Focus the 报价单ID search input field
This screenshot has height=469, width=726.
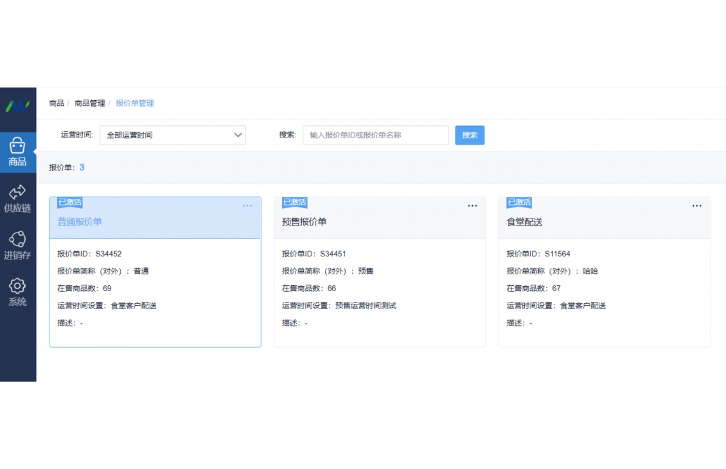pyautogui.click(x=376, y=135)
